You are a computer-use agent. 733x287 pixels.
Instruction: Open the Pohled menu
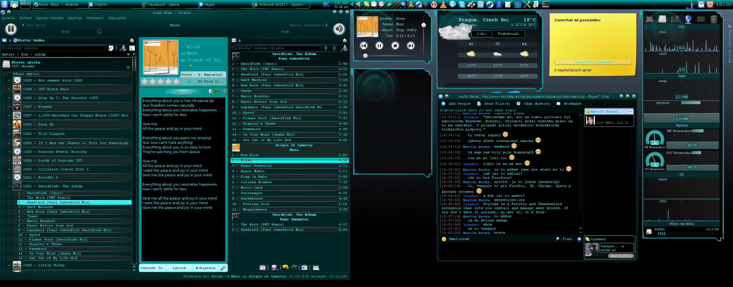pyautogui.click(x=25, y=18)
